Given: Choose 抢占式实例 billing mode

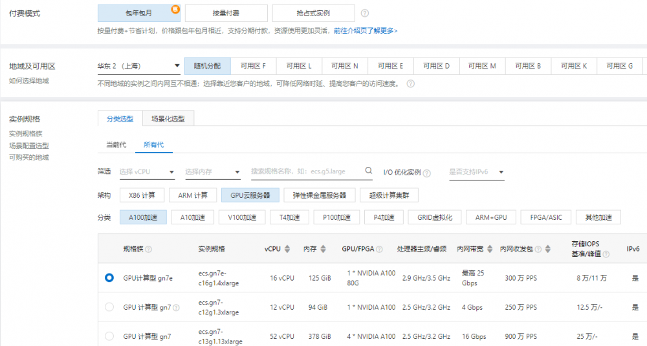Looking at the screenshot, I should tap(313, 13).
